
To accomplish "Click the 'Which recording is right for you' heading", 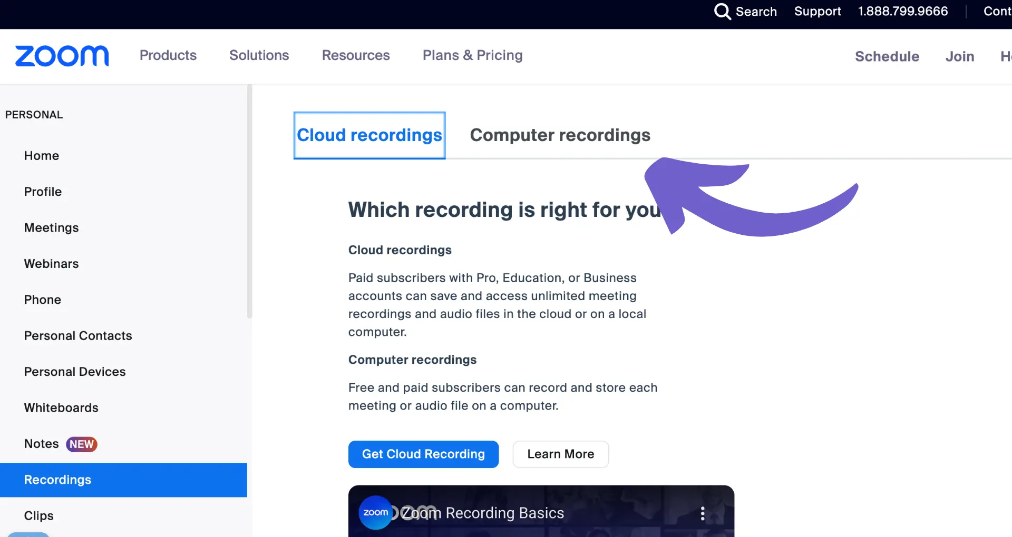I will pos(505,210).
